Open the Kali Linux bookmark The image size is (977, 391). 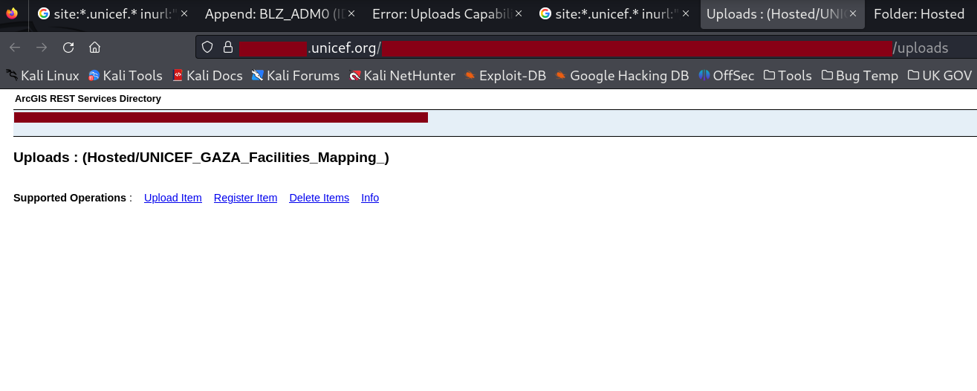(42, 75)
